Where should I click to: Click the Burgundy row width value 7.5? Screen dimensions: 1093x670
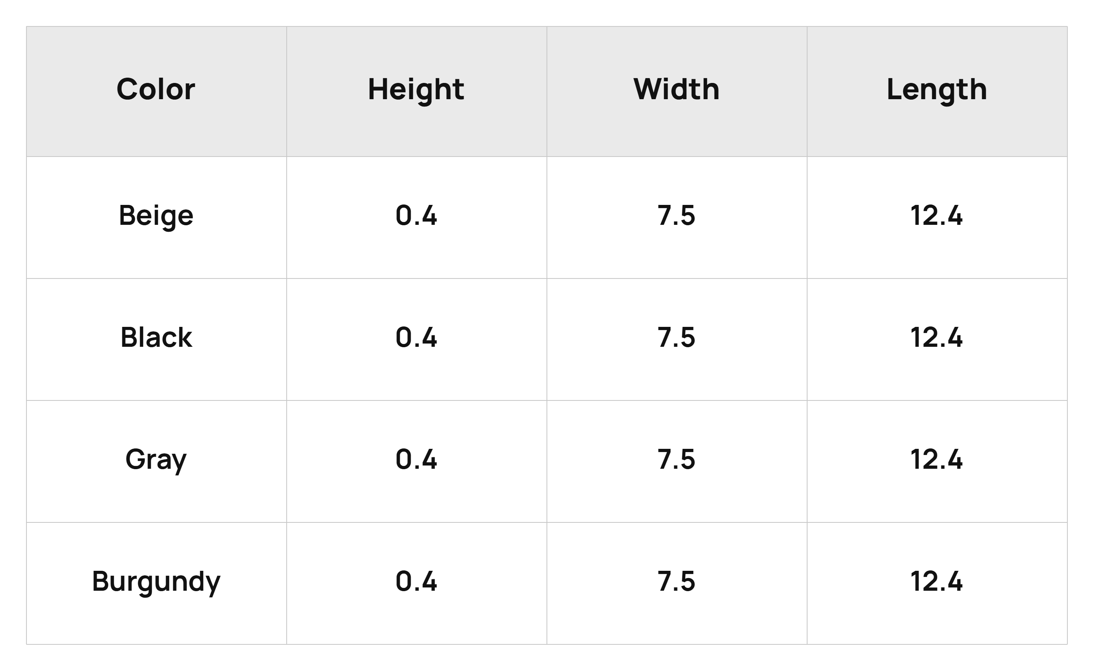[x=677, y=581]
